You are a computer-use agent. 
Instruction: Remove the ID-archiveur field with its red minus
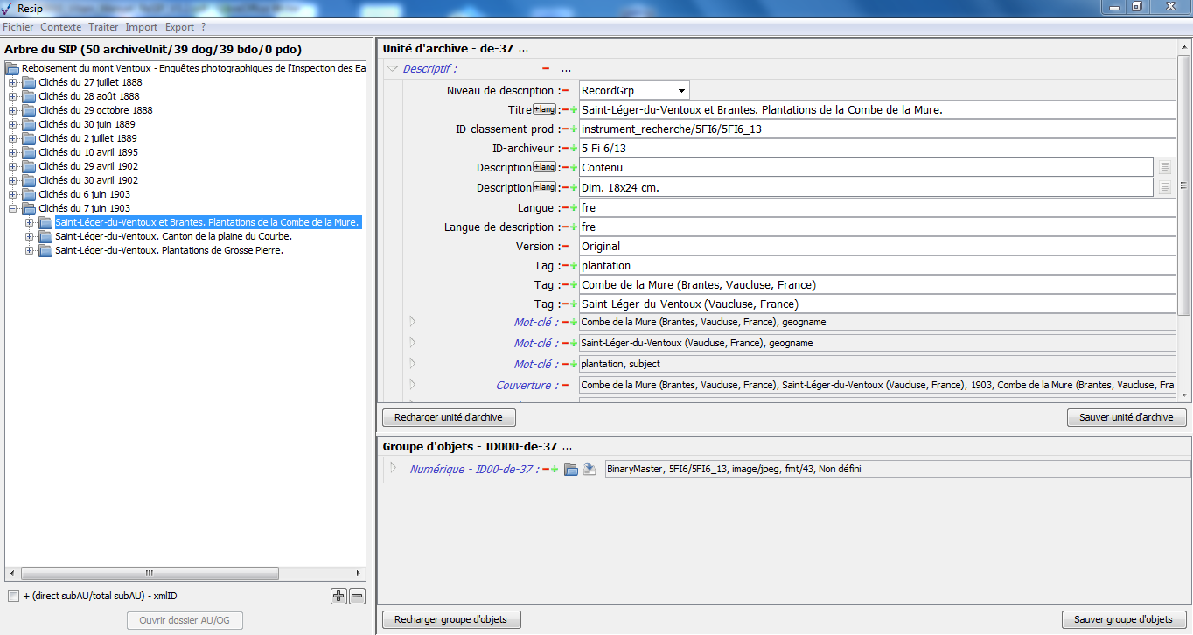564,149
